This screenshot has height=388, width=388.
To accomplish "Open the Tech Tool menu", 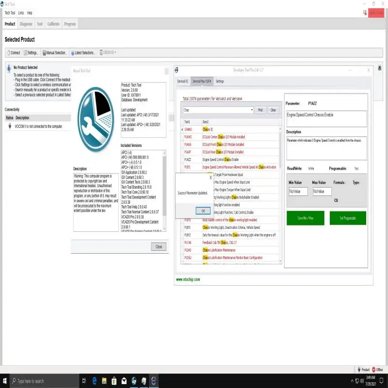I will [10, 13].
